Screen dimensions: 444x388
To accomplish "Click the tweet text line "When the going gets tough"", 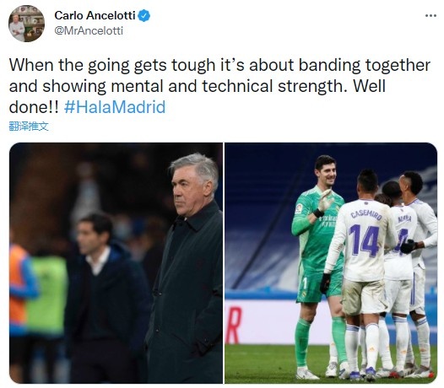I will [x=112, y=65].
